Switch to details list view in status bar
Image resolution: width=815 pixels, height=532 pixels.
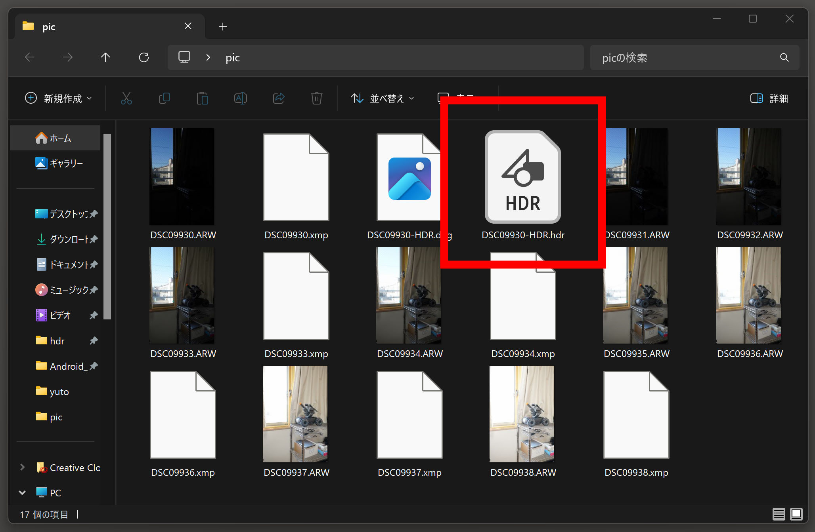tap(779, 514)
